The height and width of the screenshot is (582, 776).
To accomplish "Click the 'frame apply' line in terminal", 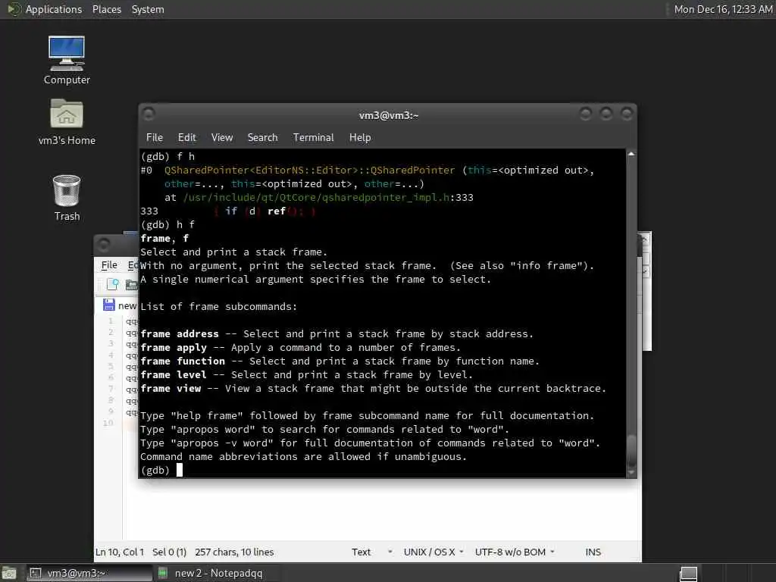I will pyautogui.click(x=300, y=347).
